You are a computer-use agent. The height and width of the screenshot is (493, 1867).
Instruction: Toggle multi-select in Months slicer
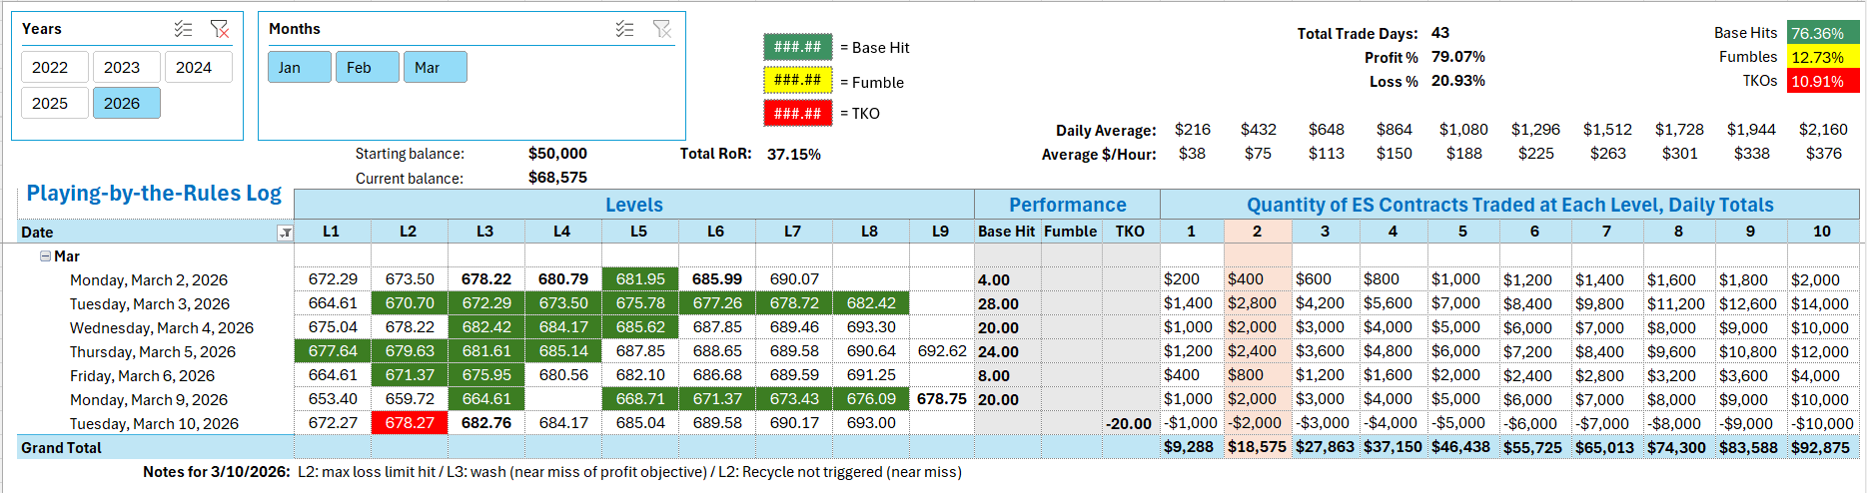coord(624,29)
